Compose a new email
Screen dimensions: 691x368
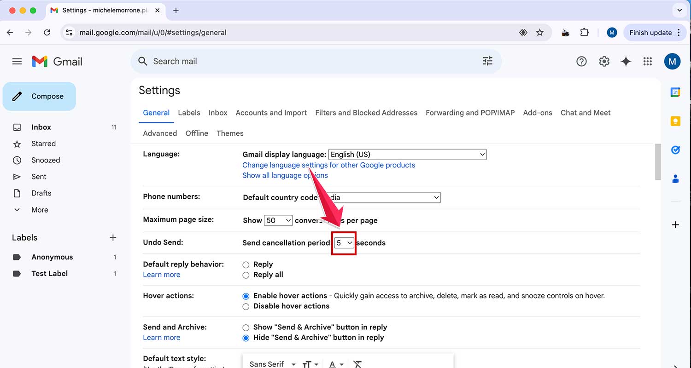39,96
